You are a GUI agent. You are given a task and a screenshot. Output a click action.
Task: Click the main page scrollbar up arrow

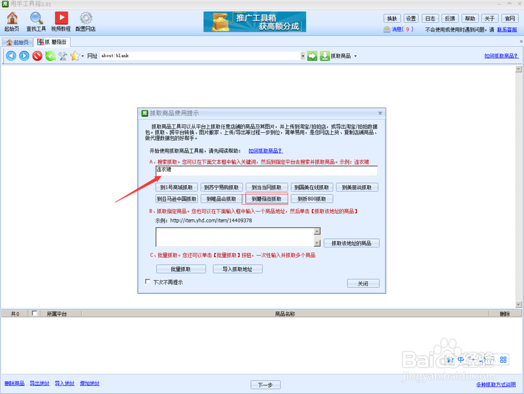point(518,69)
